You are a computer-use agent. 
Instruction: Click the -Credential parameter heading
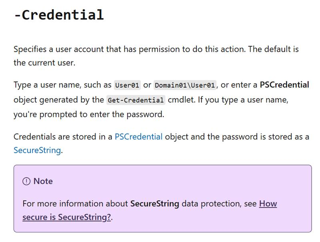click(59, 15)
